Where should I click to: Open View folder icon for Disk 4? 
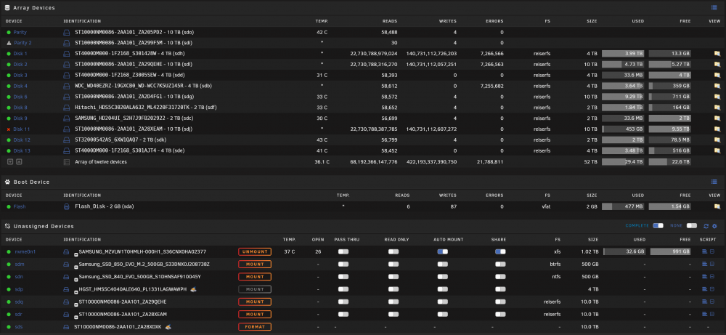click(717, 86)
